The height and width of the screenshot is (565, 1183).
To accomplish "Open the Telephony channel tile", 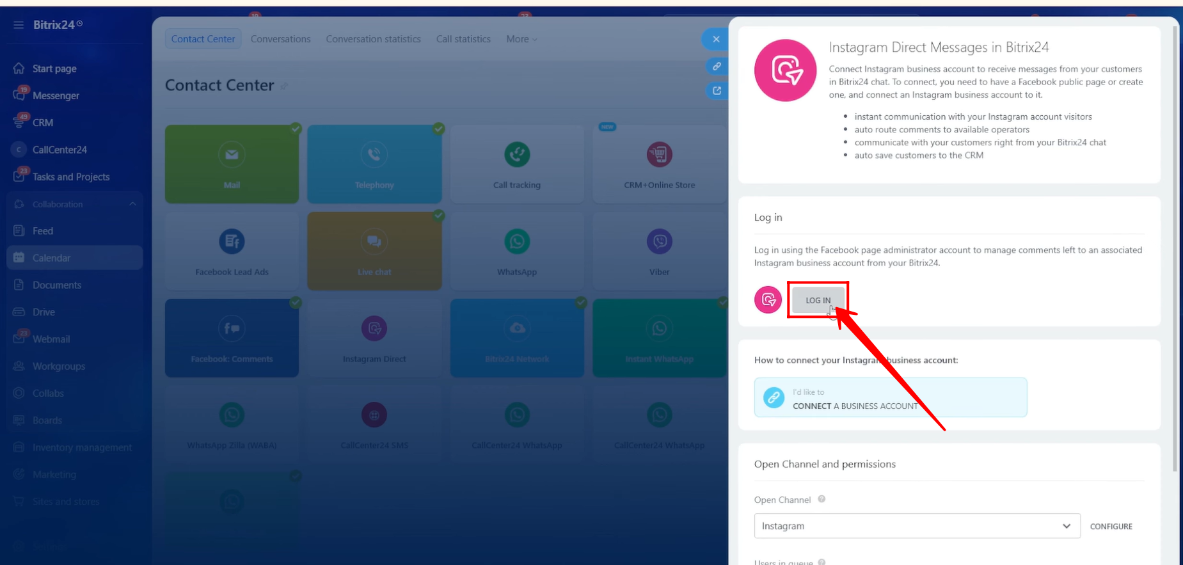I will [374, 164].
